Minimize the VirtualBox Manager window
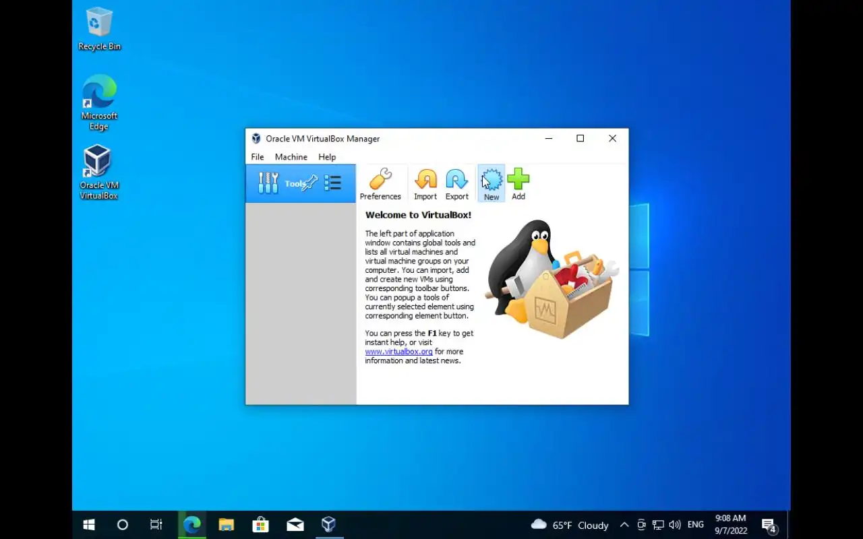 click(549, 139)
